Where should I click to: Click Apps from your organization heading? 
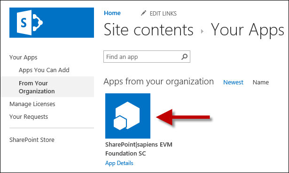[159, 82]
